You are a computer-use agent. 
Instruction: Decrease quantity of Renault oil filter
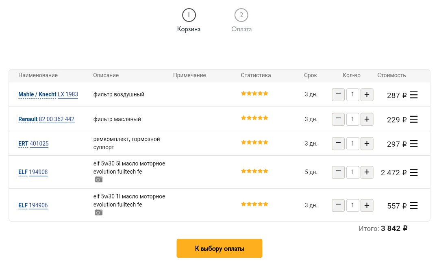pos(338,119)
